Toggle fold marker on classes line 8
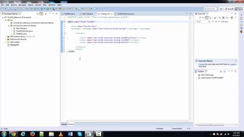The height and width of the screenshot is (137, 244). coord(66,33)
